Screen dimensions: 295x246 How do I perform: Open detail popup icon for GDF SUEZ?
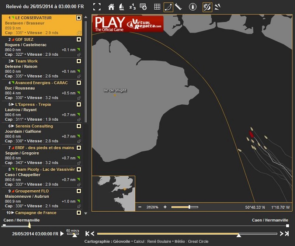tap(79, 55)
